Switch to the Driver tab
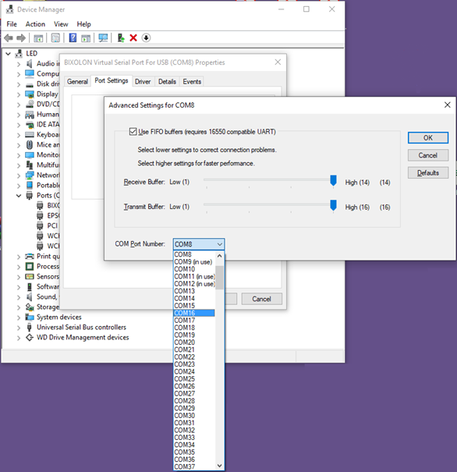Viewport: 457px width, 472px height. [143, 82]
